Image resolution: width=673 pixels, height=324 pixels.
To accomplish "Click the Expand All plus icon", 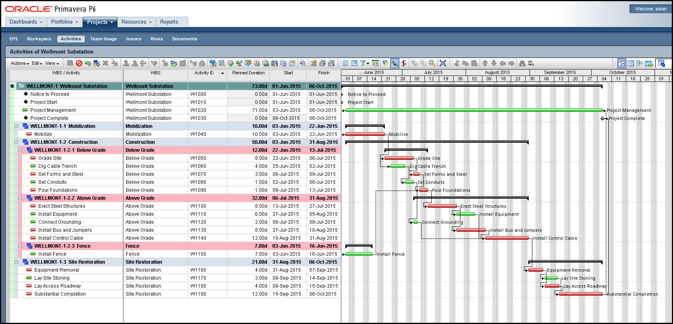I will 414,63.
